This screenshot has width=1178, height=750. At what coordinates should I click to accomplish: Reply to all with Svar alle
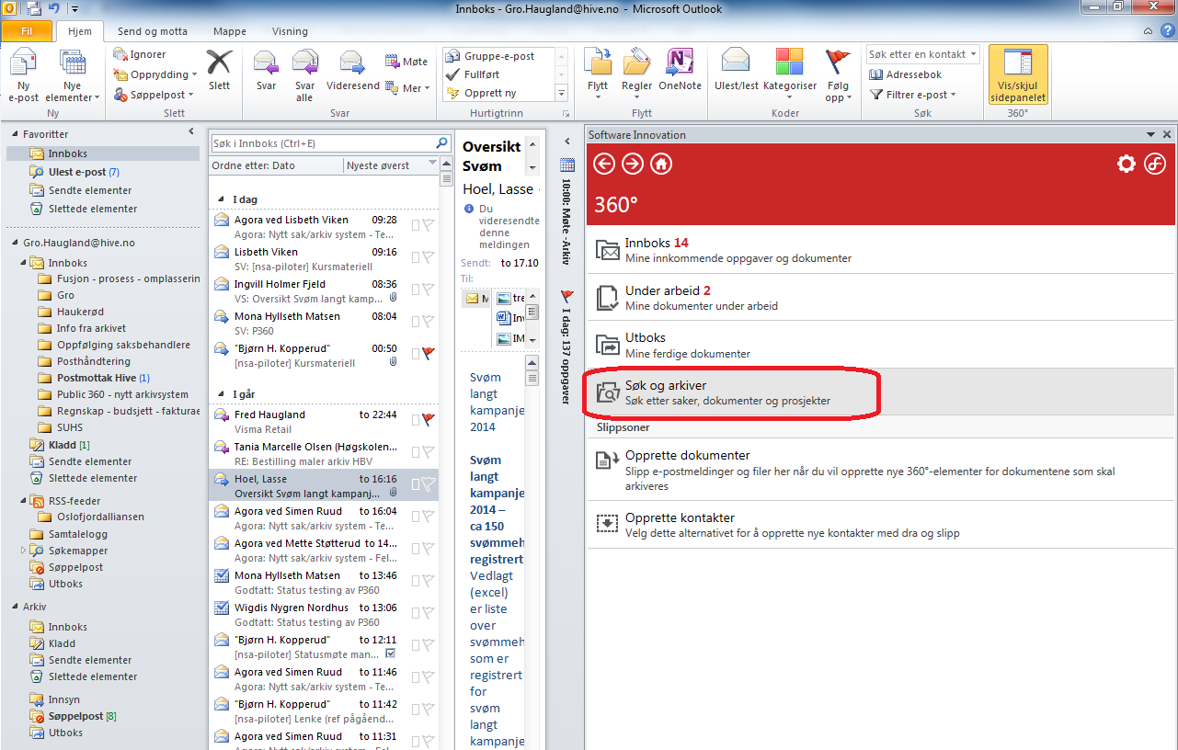[304, 76]
